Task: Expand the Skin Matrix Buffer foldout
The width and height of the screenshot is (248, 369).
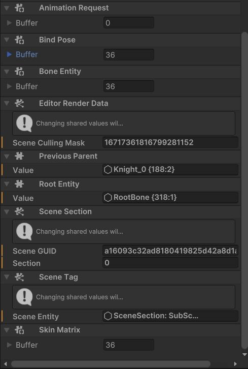Action: click(x=10, y=345)
